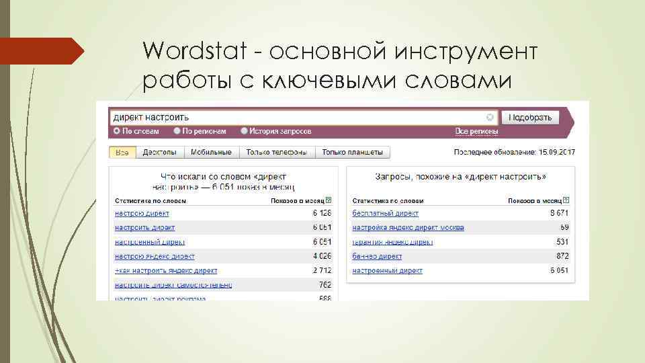This screenshot has height=363, width=645.
Task: Click the value 762
Action: pyautogui.click(x=325, y=285)
